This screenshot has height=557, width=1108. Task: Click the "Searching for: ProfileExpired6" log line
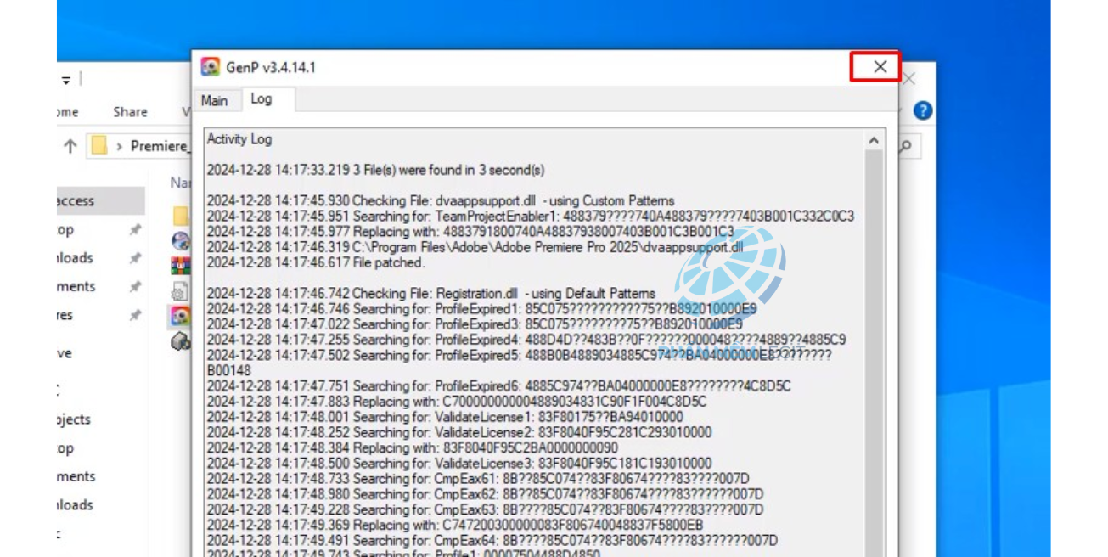[x=499, y=386]
